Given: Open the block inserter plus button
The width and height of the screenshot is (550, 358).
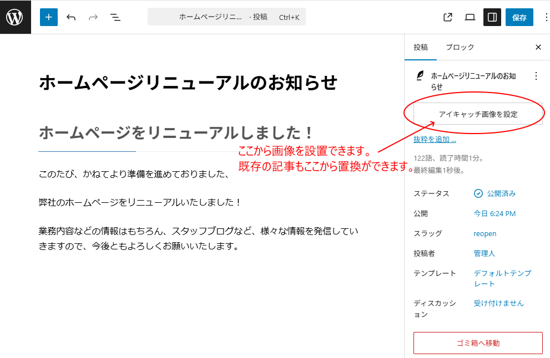Looking at the screenshot, I should [x=49, y=17].
